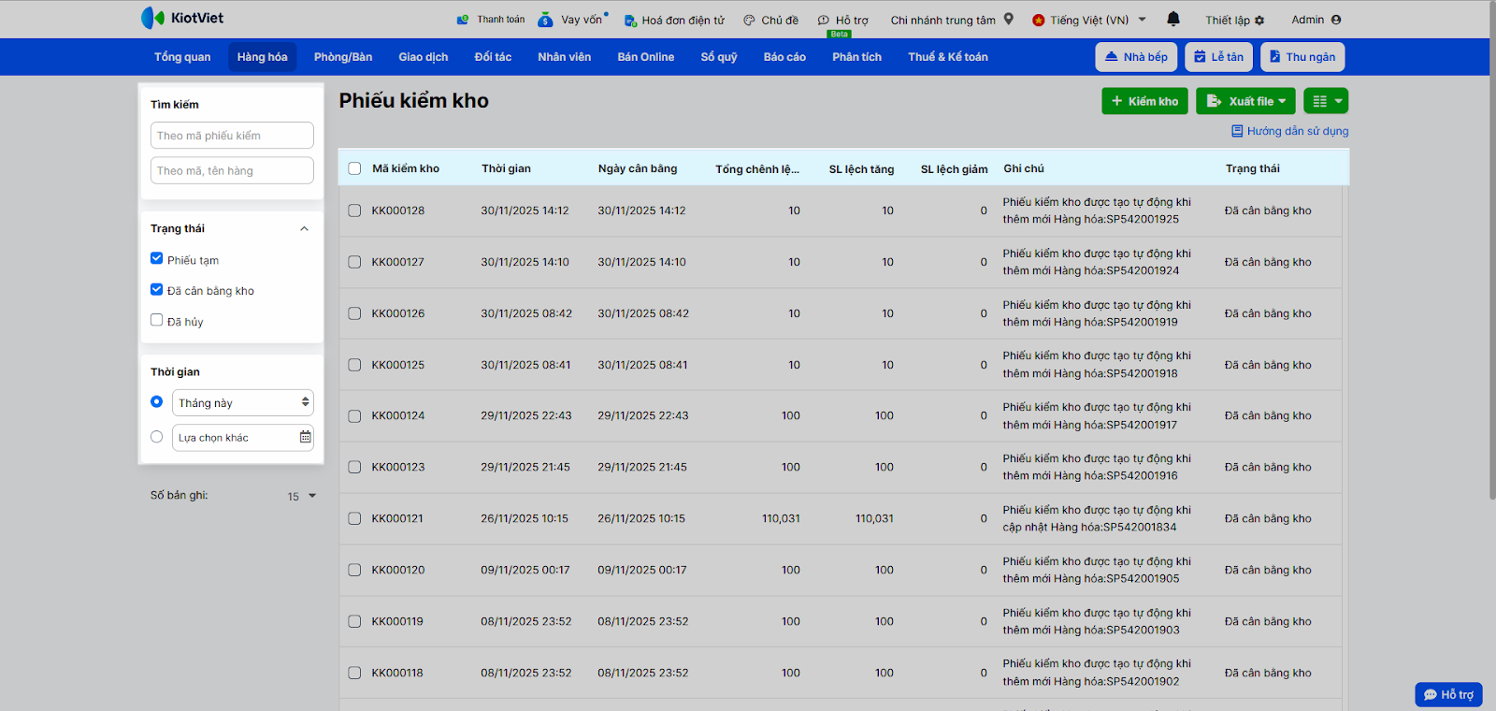This screenshot has width=1496, height=711.
Task: Select the Lựa chọn khác radio button
Action: pos(157,437)
